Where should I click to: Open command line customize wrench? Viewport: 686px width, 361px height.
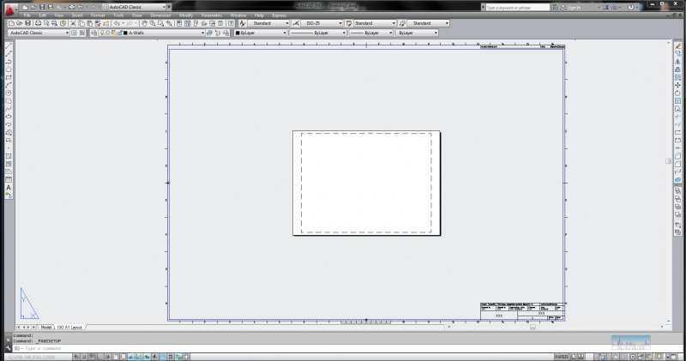pos(8,348)
